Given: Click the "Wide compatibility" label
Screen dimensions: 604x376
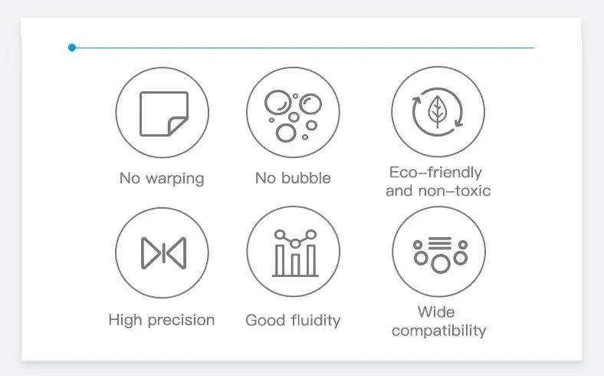Looking at the screenshot, I should [438, 322].
